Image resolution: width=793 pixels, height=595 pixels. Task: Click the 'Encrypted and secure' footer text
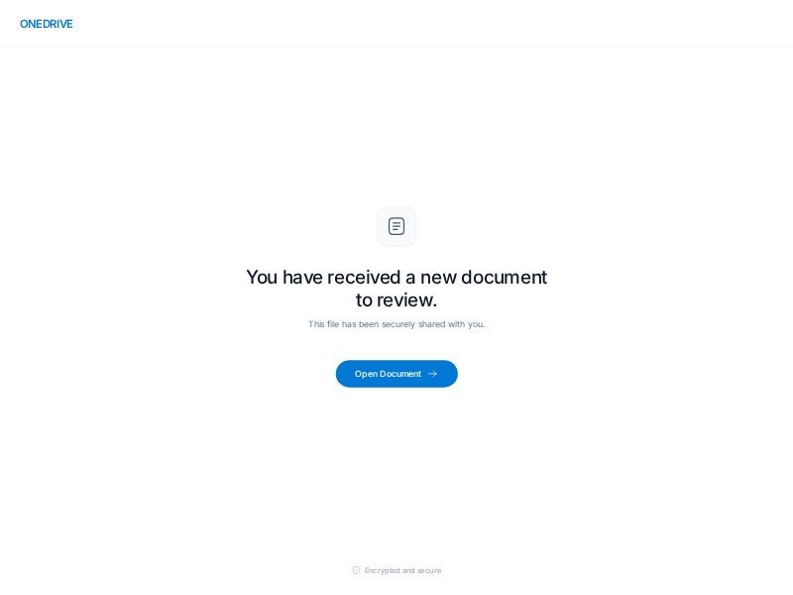403,570
